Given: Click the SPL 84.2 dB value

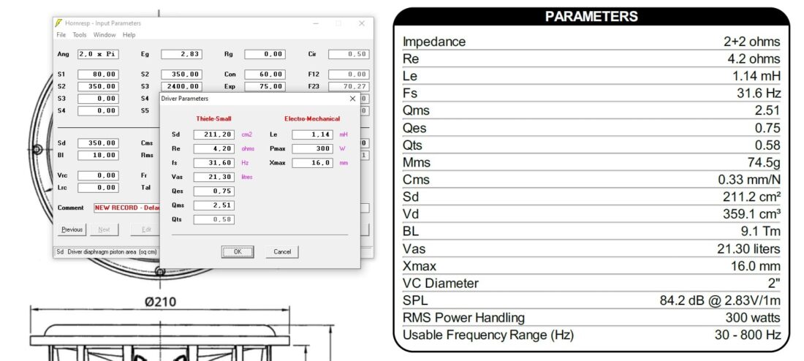Looking at the screenshot, I should pos(720,301).
